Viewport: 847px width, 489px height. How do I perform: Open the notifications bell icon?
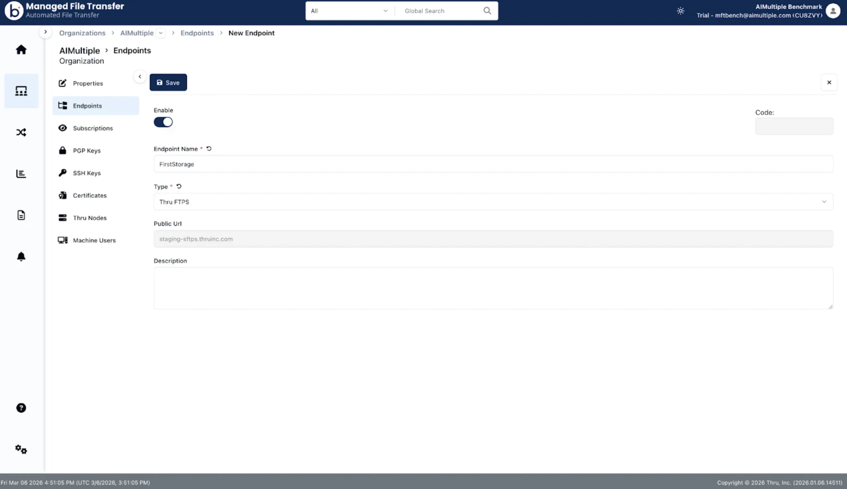click(21, 256)
